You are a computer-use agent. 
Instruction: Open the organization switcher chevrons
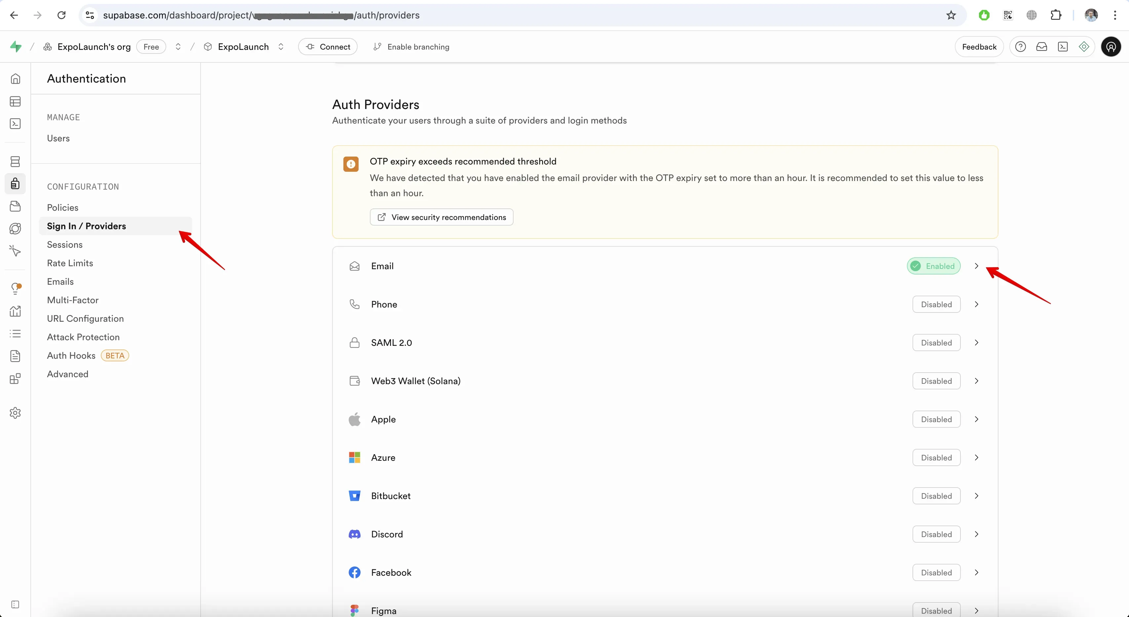coord(178,47)
